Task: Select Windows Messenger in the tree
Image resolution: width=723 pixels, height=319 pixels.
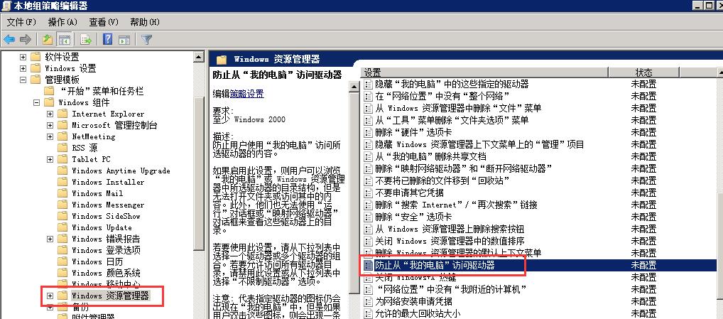Action: click(108, 205)
